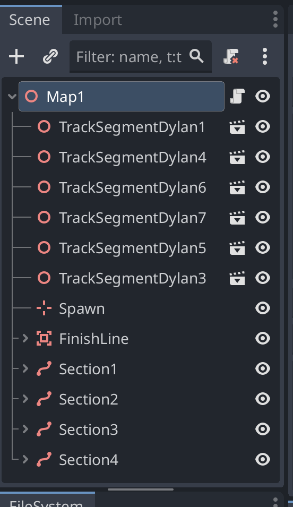The image size is (293, 507).
Task: Expand the FinishLine node
Action: [x=25, y=339]
